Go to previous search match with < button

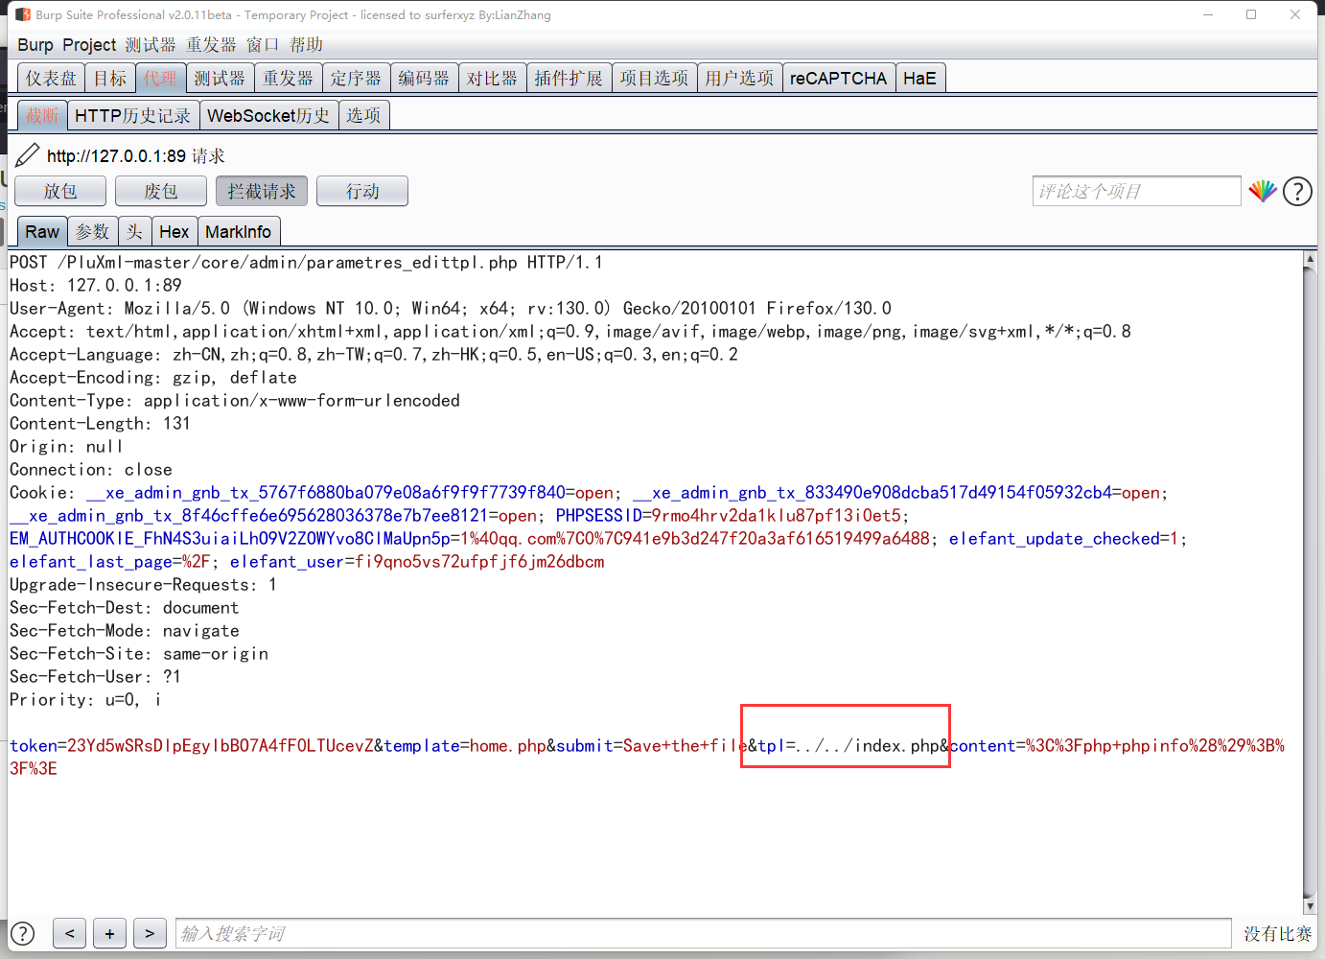click(x=70, y=933)
